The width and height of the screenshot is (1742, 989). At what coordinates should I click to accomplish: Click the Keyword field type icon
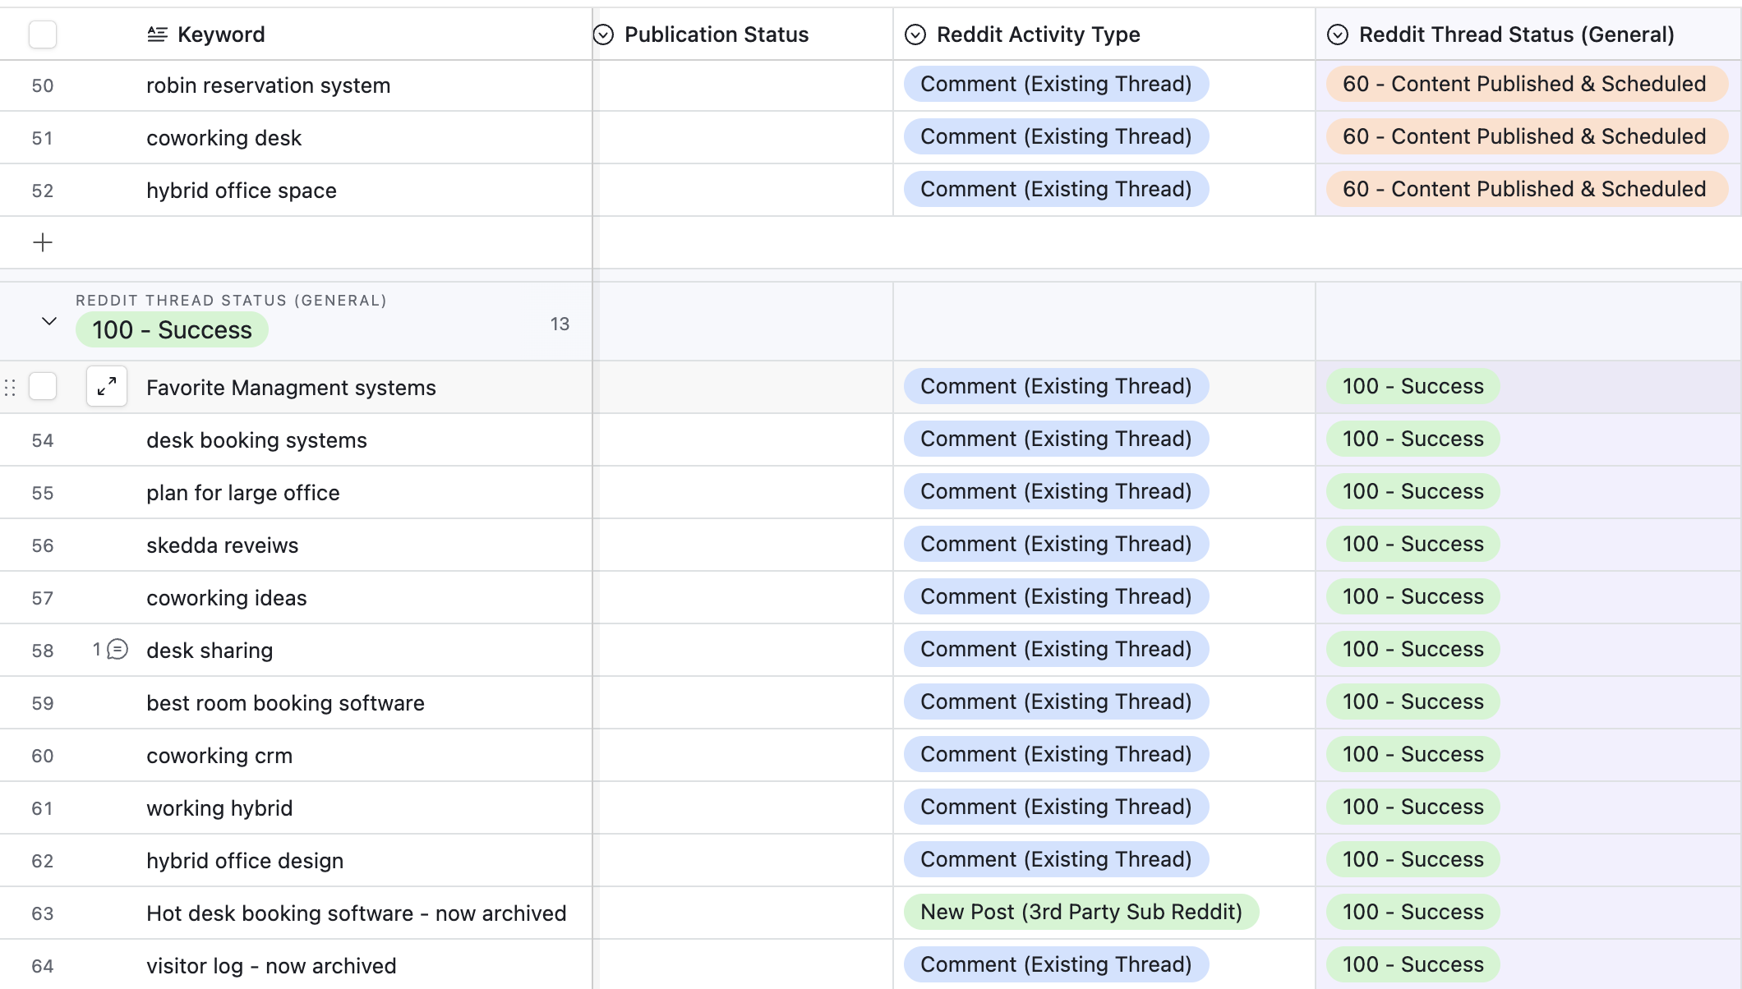click(x=157, y=34)
